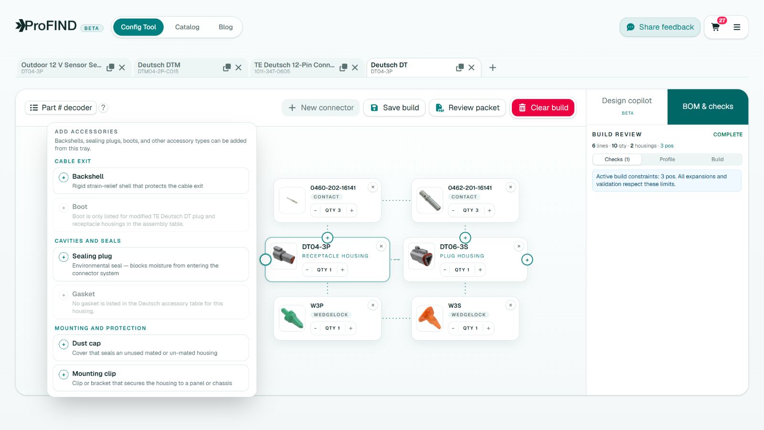Close the Deutsch DT tab
The height and width of the screenshot is (430, 764).
[x=472, y=67]
